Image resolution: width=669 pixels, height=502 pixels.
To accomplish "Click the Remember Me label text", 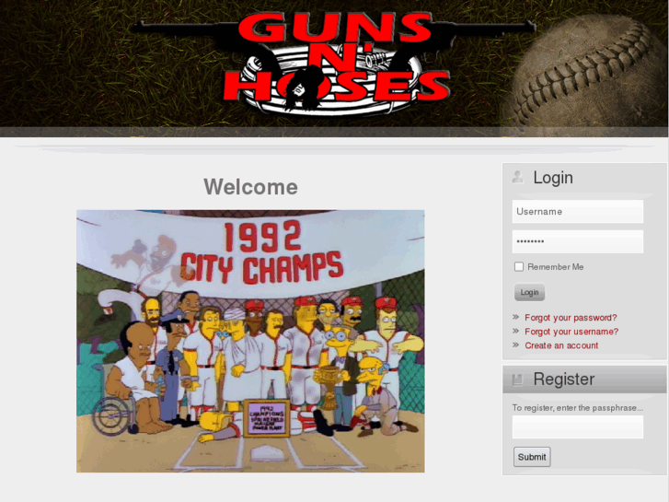I will [x=555, y=266].
